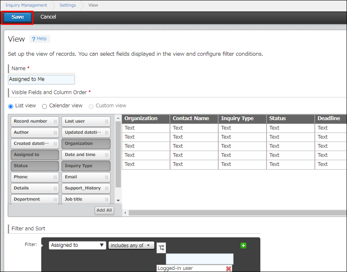Click the drag handle on Last user field
Screen dimensions: 347x272
[x=107, y=121]
